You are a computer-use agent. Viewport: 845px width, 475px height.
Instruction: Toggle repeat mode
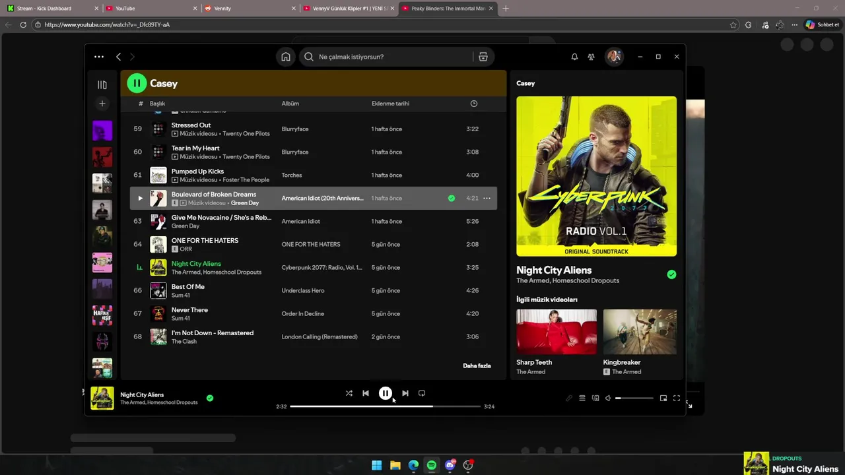point(422,393)
